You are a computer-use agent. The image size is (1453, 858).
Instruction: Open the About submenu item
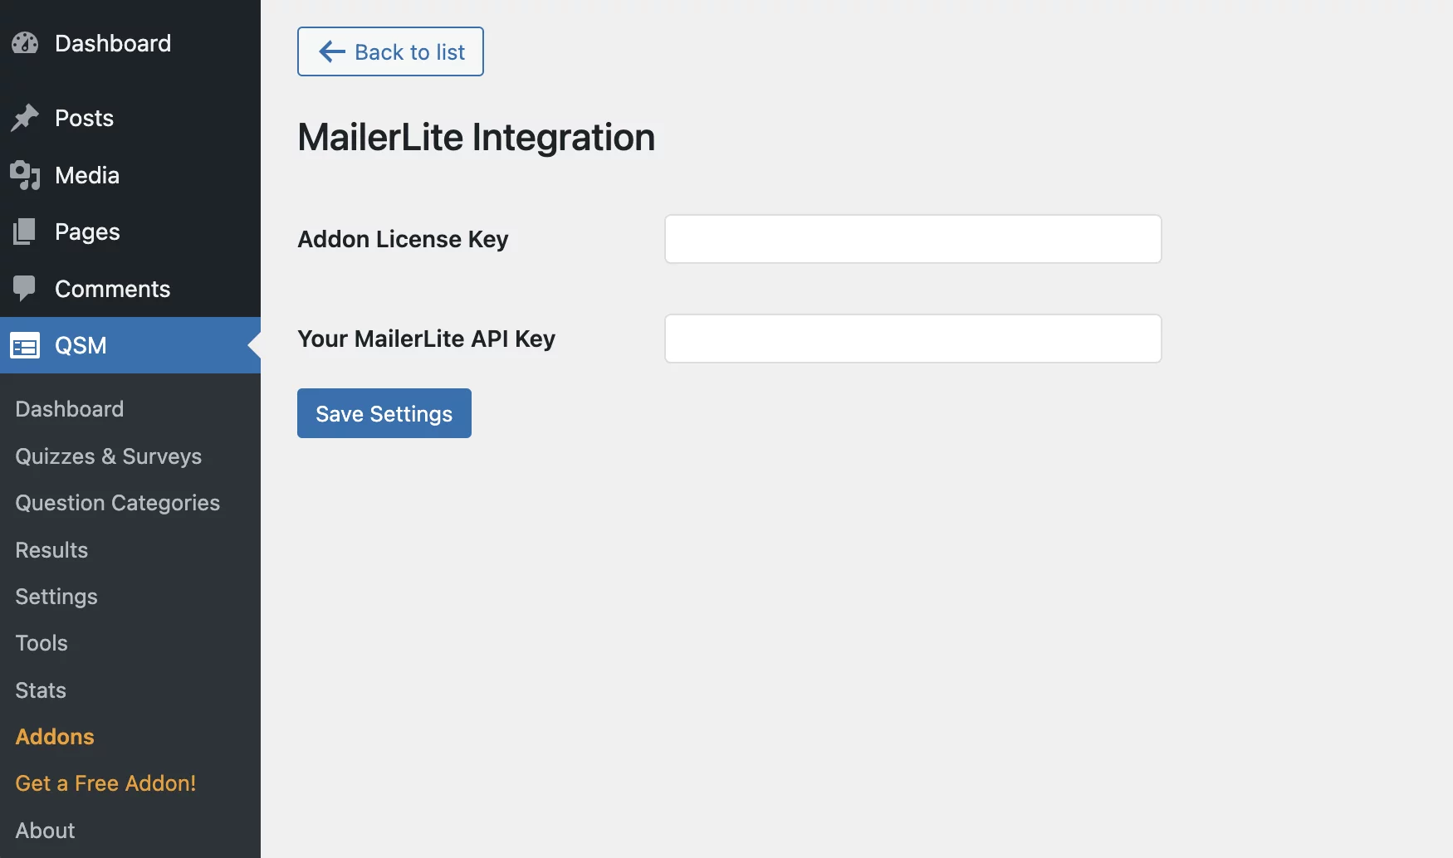pyautogui.click(x=45, y=831)
